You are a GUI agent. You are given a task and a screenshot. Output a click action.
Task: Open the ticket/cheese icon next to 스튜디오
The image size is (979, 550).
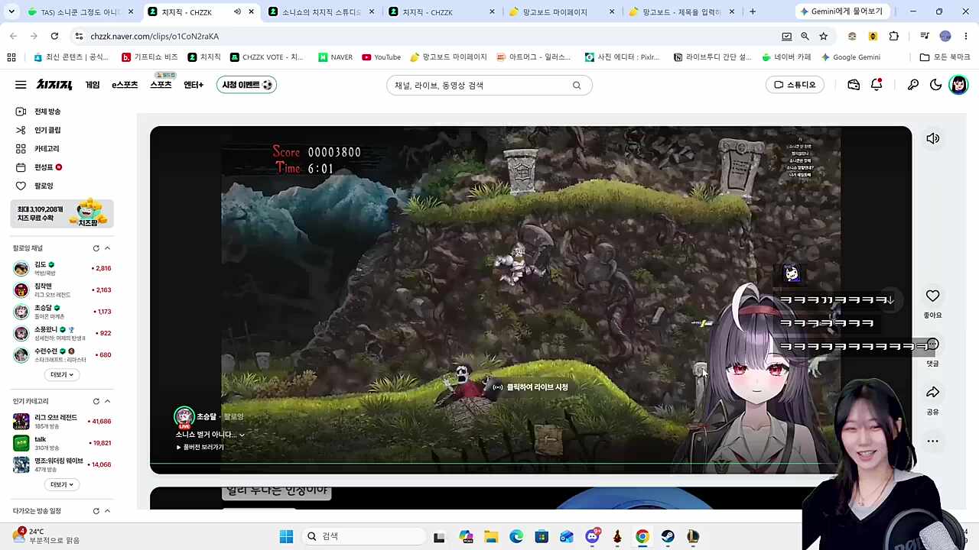[854, 85]
